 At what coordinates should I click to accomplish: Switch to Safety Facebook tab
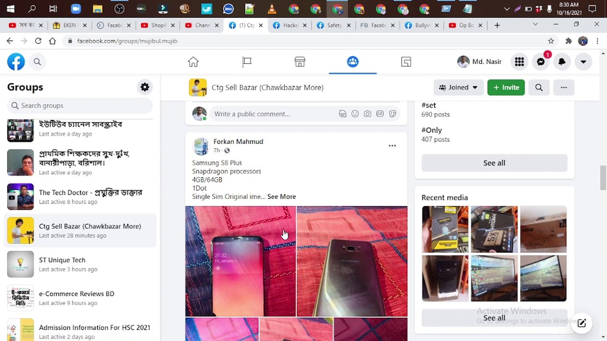pos(334,25)
